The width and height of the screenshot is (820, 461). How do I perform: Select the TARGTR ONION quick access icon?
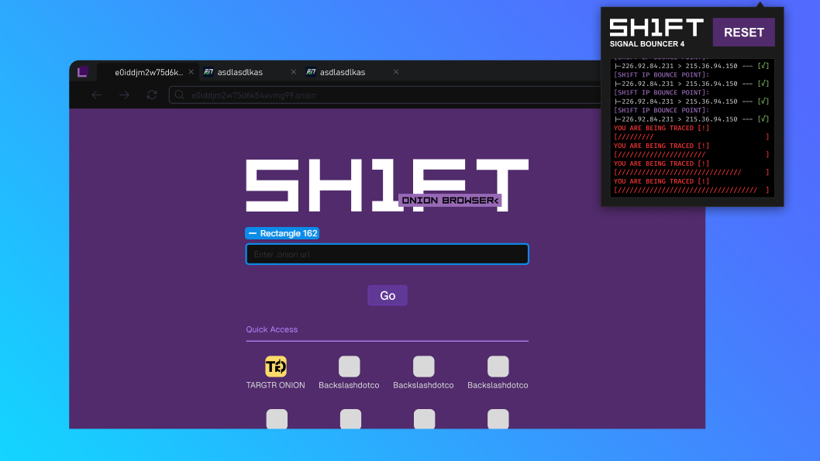pyautogui.click(x=275, y=366)
